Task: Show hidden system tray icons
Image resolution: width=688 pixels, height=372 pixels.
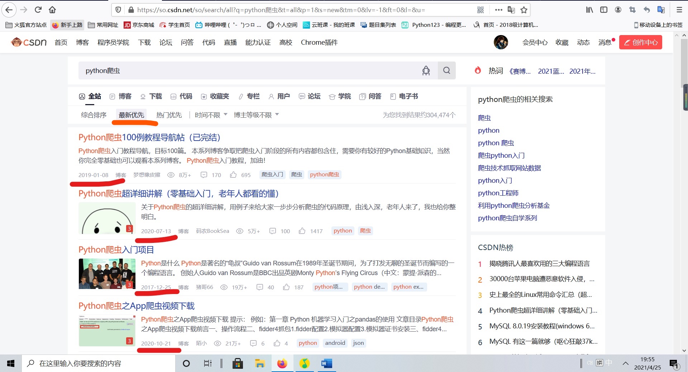Action: [626, 363]
